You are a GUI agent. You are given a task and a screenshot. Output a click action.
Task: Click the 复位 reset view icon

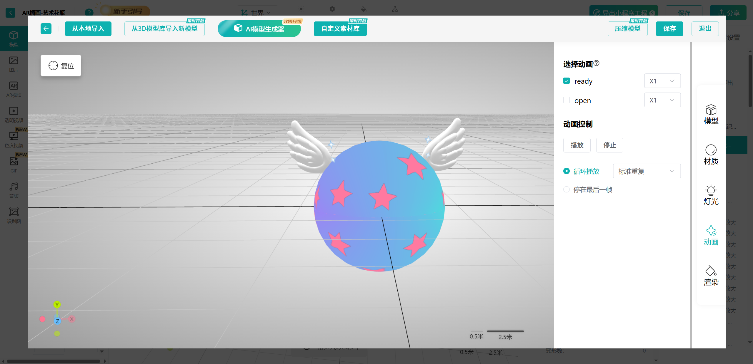click(53, 66)
